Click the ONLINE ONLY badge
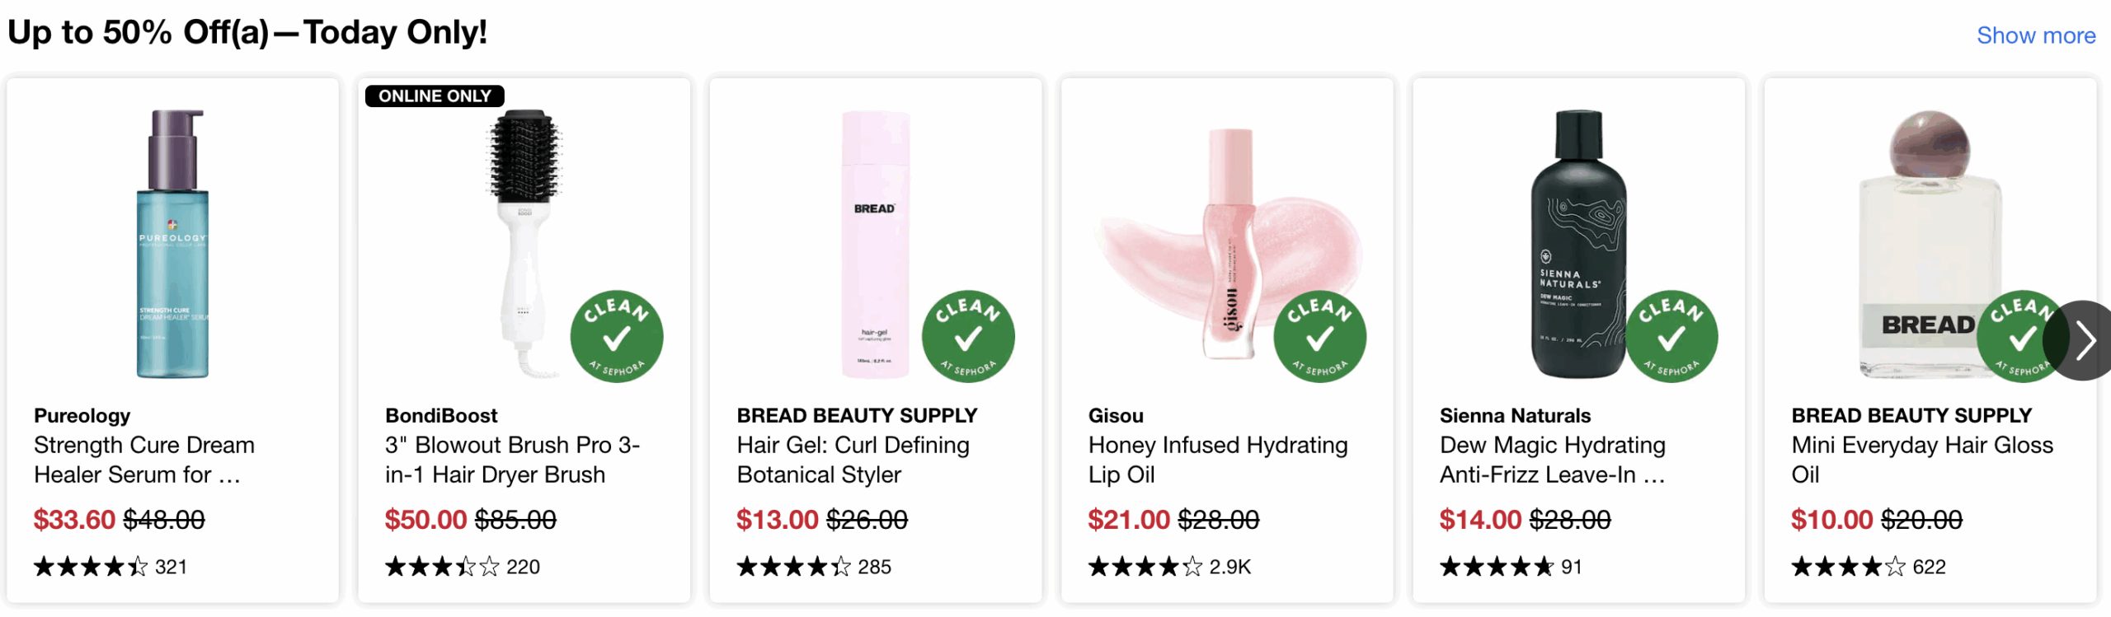Image resolution: width=2111 pixels, height=617 pixels. tap(435, 96)
